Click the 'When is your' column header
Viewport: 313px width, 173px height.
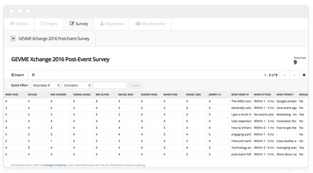262,95
